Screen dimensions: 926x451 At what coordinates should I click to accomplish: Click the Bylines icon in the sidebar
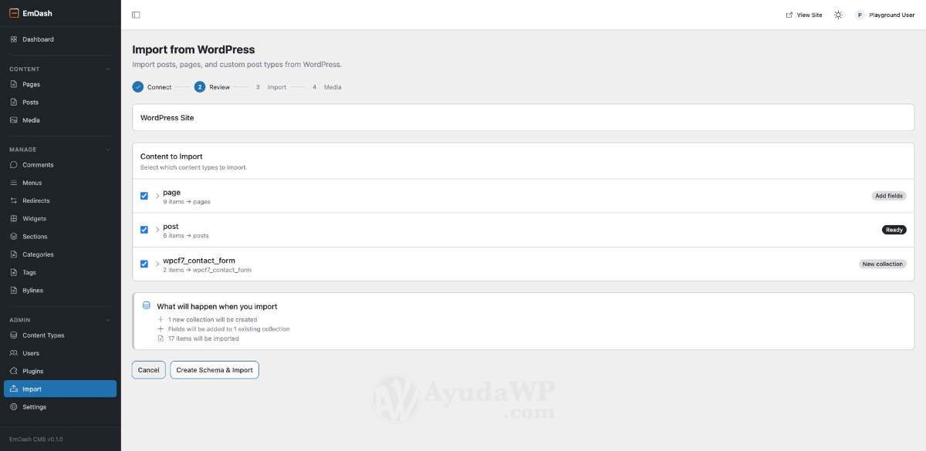[13, 289]
